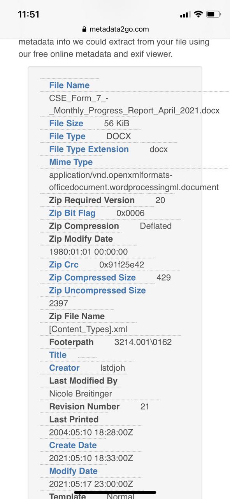
Task: Tap the home indicator bar at bottom
Action: pyautogui.click(x=115, y=492)
